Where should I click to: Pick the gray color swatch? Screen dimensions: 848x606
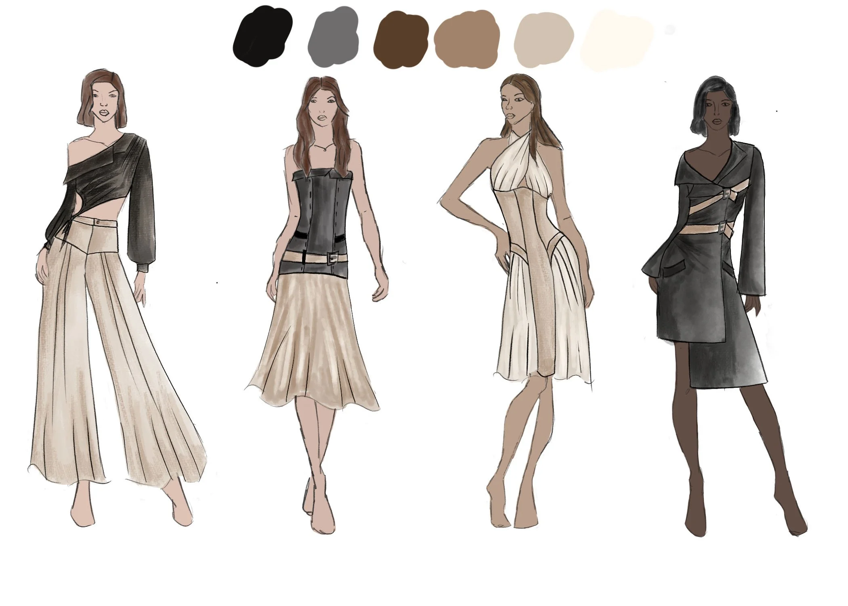pyautogui.click(x=333, y=37)
